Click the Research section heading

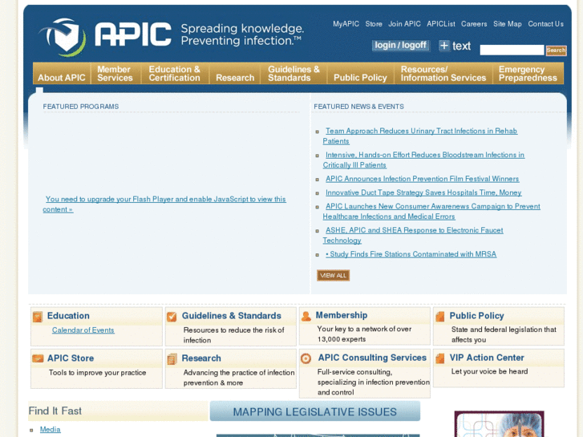(x=201, y=358)
